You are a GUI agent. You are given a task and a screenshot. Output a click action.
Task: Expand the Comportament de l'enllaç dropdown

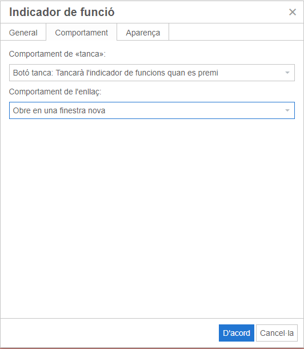click(x=152, y=110)
